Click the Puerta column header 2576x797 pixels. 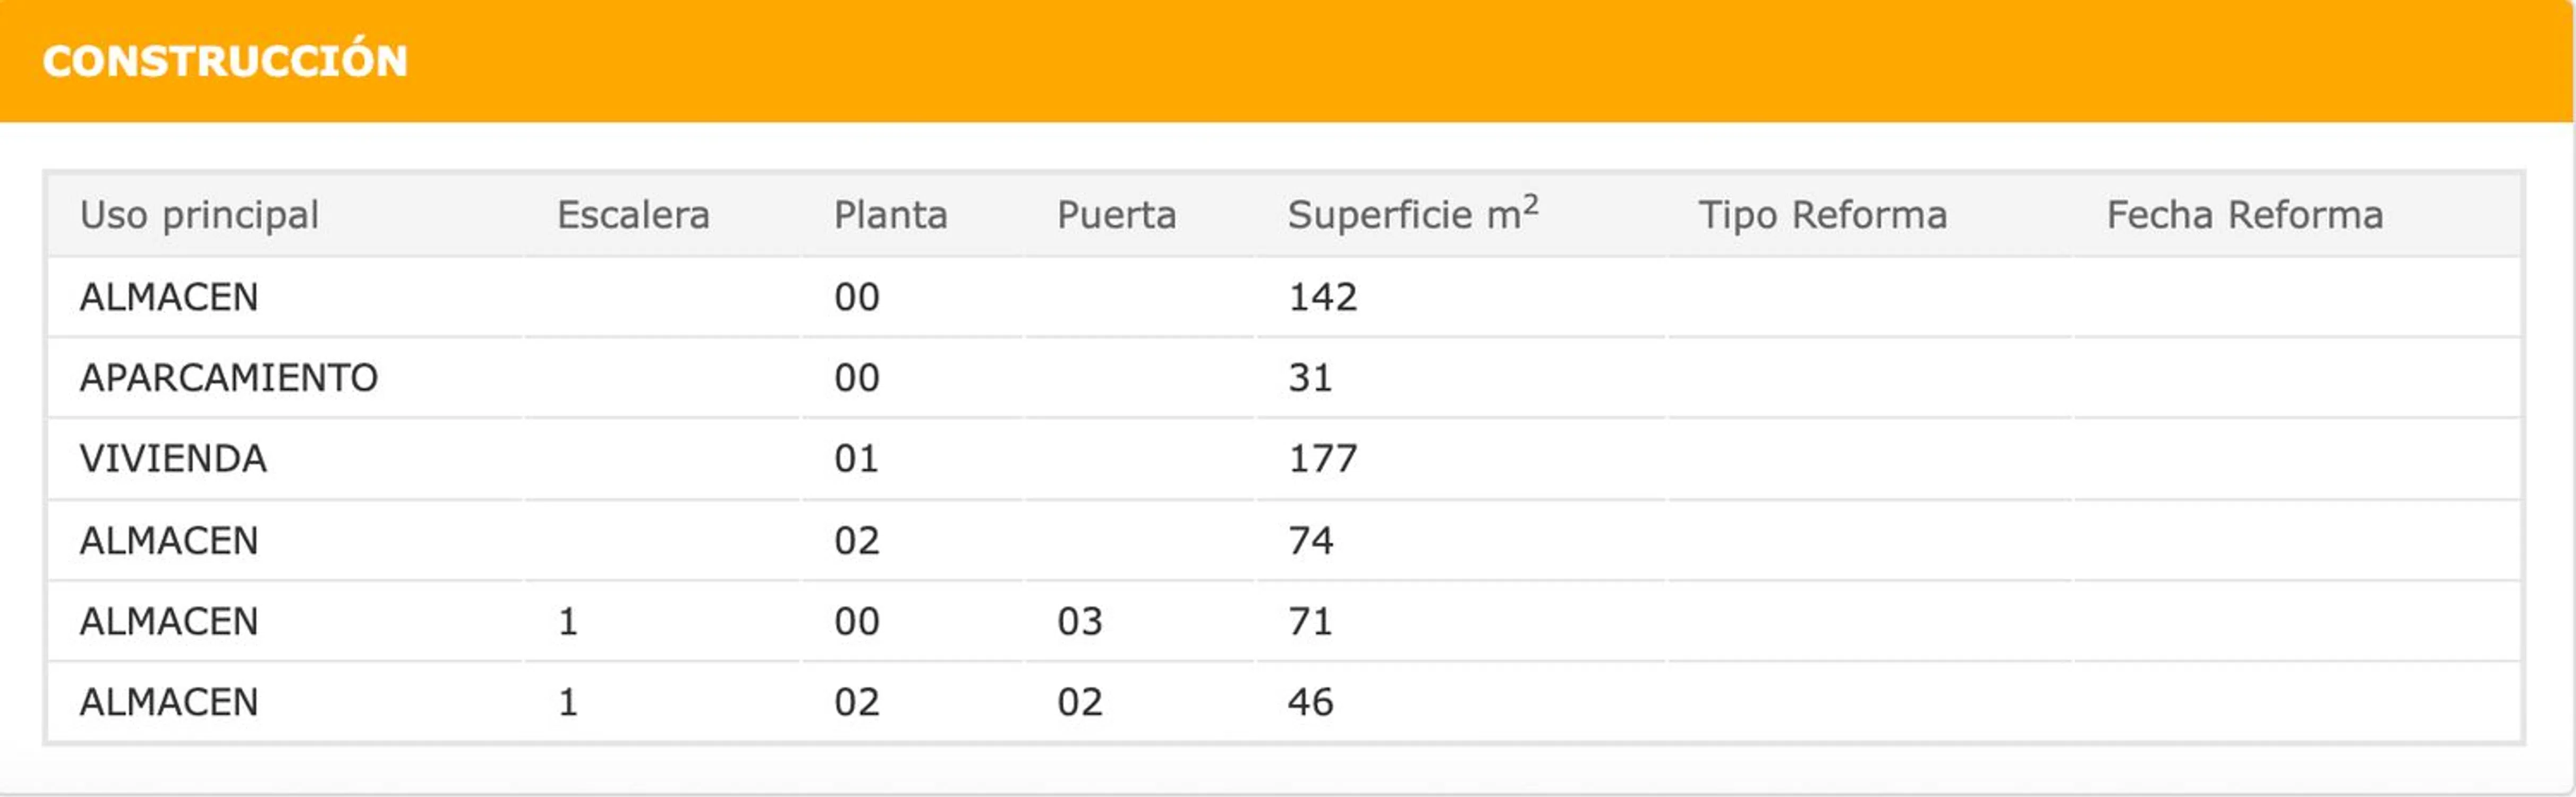[x=1116, y=215]
